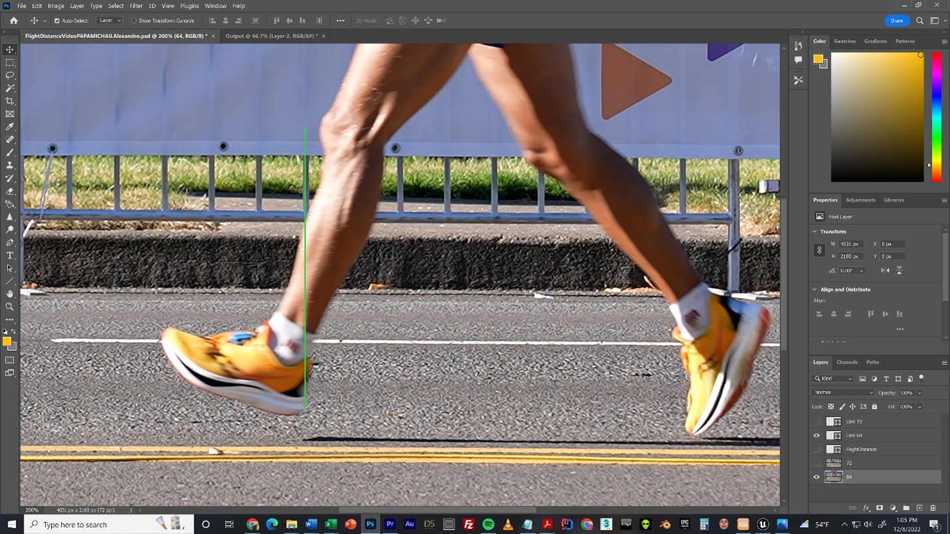Select the Lasso tool
This screenshot has width=950, height=534.
pyautogui.click(x=10, y=75)
